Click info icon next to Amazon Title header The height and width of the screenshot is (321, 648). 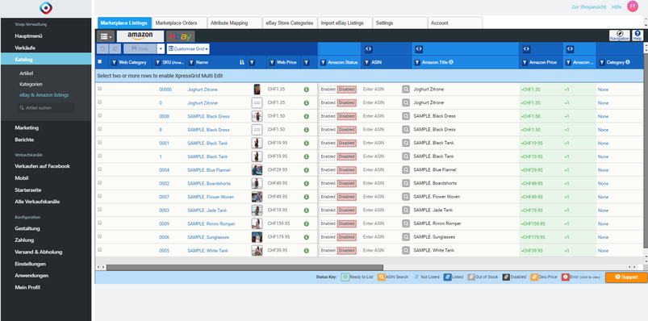tap(451, 62)
